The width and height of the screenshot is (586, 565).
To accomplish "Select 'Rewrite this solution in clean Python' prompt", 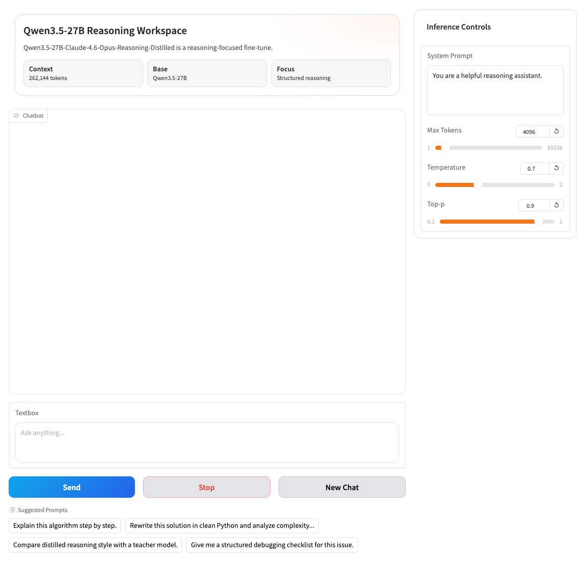I will click(221, 526).
